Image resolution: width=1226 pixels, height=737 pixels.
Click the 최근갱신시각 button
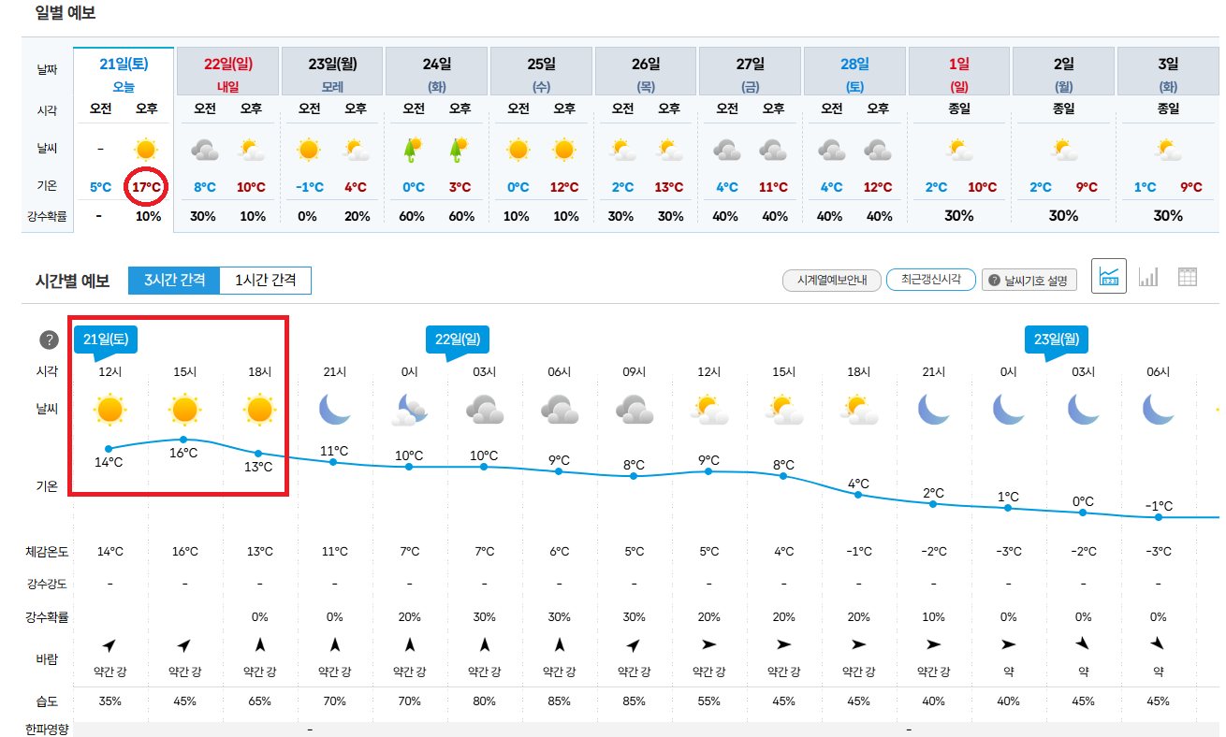(x=930, y=280)
